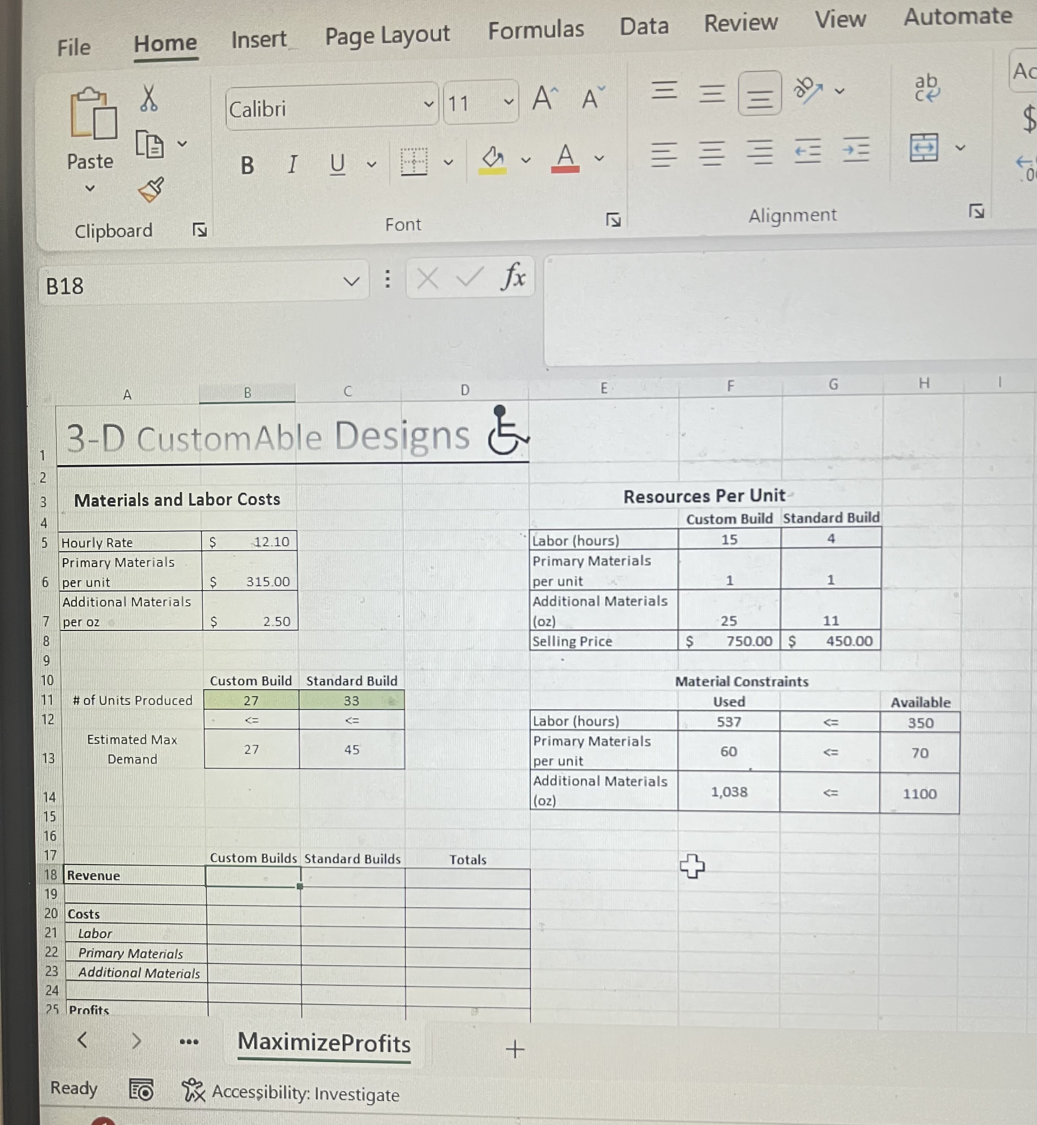Open the MaximizeProfits sheet tab

(x=324, y=1043)
